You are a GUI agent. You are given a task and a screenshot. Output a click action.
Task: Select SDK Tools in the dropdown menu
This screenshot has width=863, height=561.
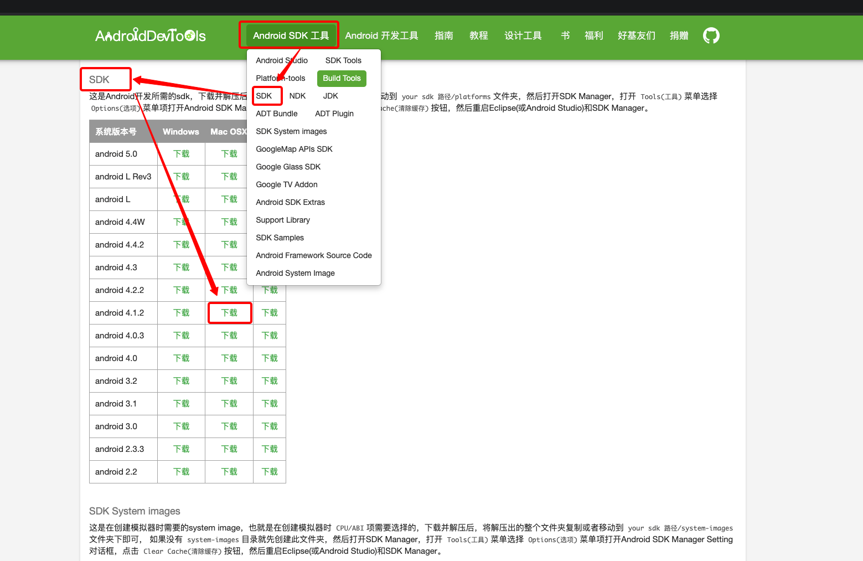pyautogui.click(x=343, y=60)
